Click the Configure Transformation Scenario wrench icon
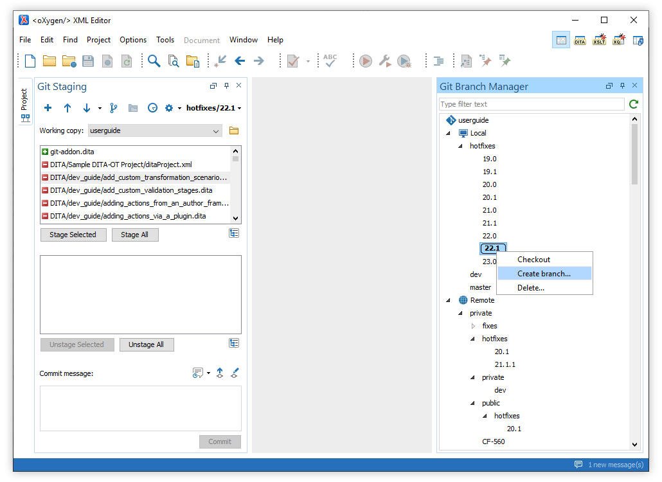Image resolution: width=662 pixels, height=482 pixels. coord(385,61)
